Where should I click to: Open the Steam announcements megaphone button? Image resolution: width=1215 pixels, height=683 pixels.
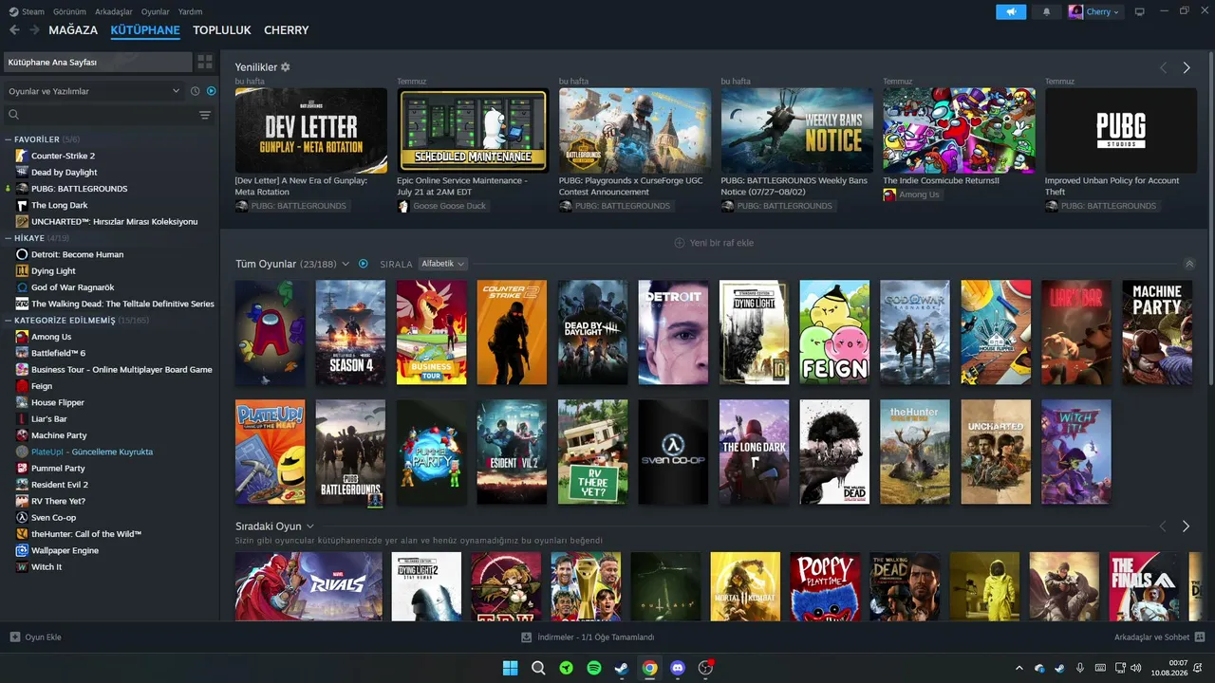coord(1011,12)
